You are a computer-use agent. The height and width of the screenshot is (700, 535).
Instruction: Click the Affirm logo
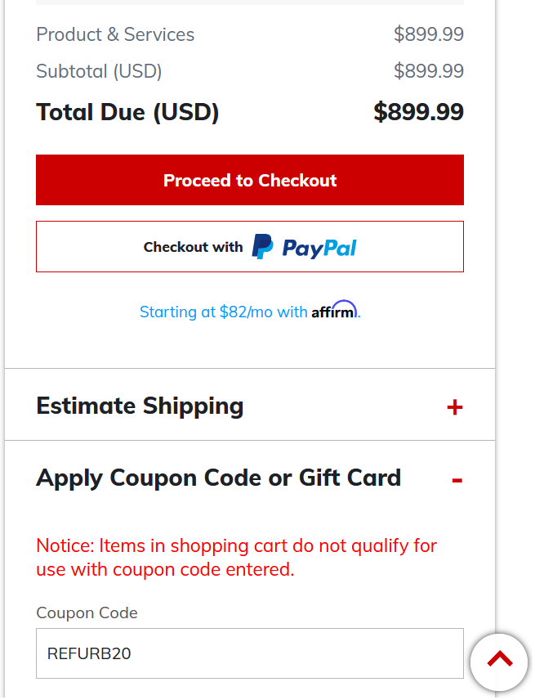334,310
